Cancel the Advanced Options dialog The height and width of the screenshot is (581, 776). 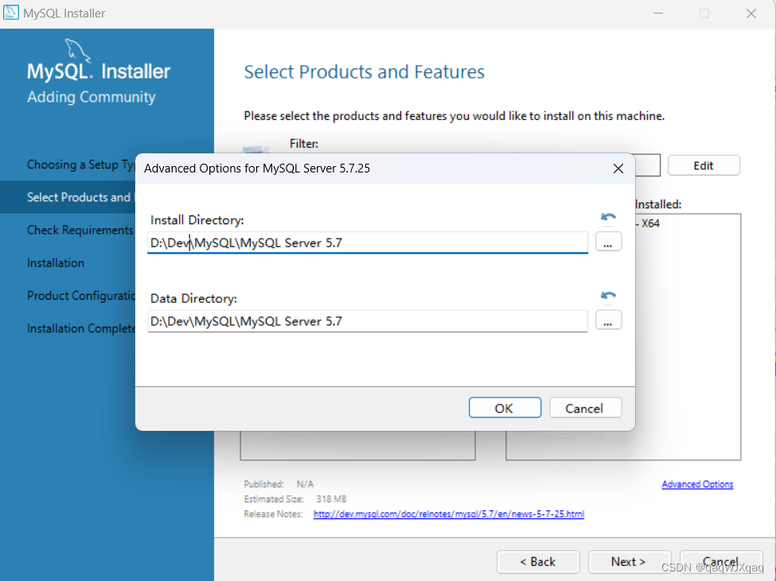585,408
